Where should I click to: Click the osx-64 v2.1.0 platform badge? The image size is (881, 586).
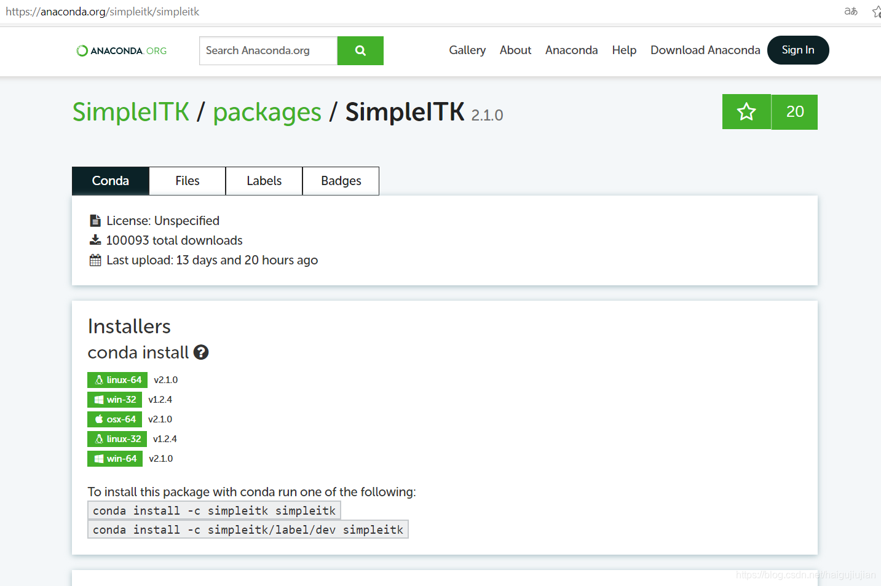pos(114,419)
